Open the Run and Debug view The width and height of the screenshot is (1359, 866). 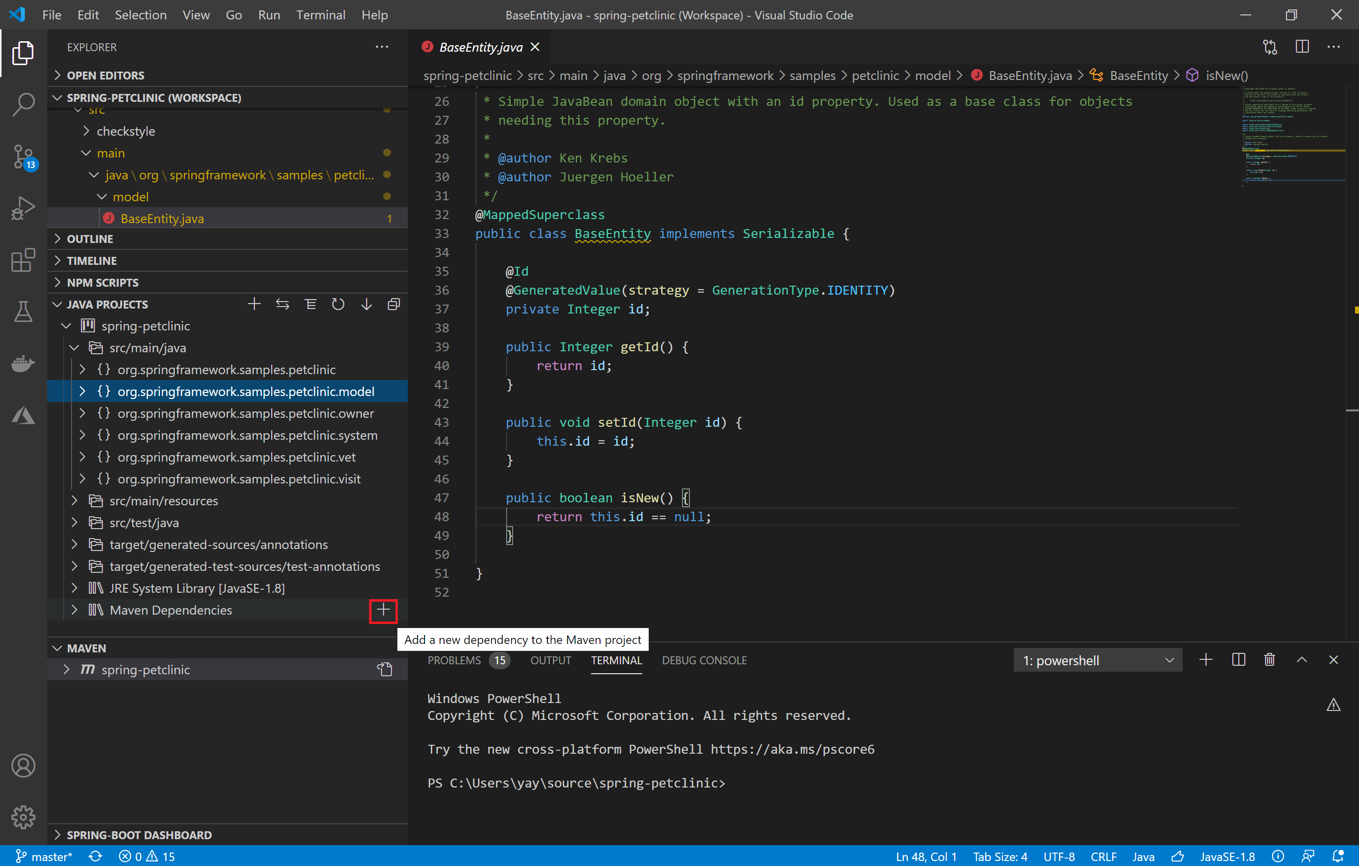pos(23,208)
